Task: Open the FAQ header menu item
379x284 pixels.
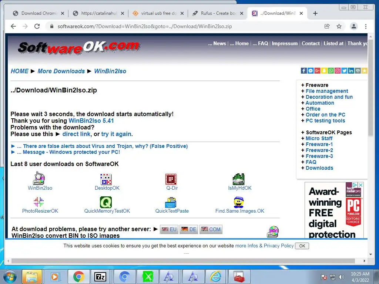Action: pos(260,44)
